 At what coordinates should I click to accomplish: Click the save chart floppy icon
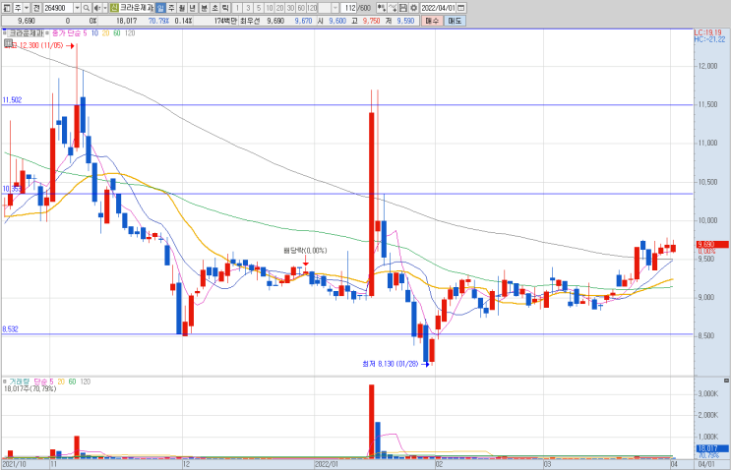[403, 8]
